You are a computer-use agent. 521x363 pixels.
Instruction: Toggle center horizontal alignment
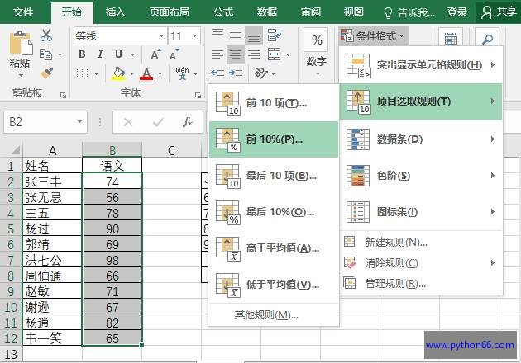(236, 54)
